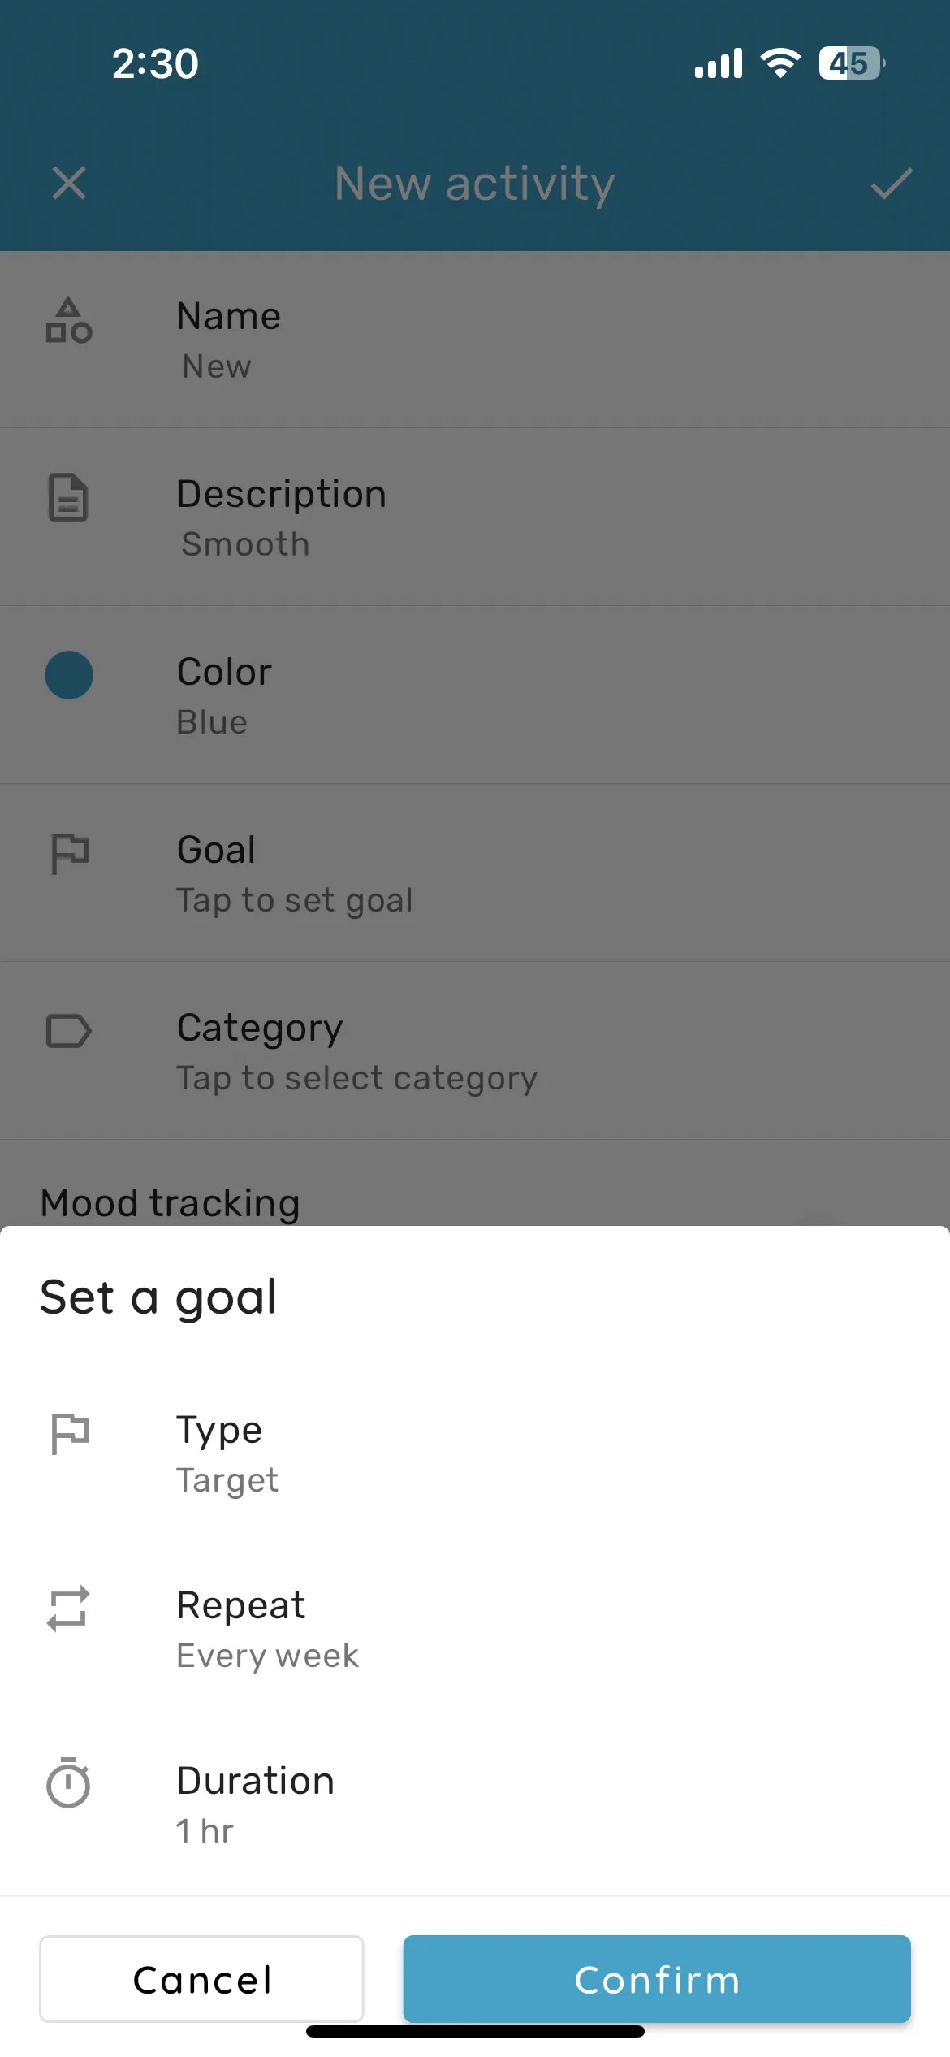Screen dimensions: 950x2057
Task: Open the Duration option showing 1 hr
Action: tap(475, 1804)
